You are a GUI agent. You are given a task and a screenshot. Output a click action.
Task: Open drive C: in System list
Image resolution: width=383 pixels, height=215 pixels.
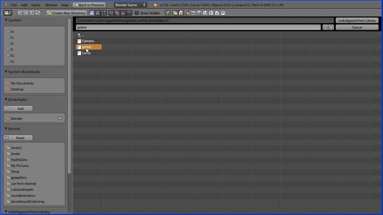pos(12,38)
